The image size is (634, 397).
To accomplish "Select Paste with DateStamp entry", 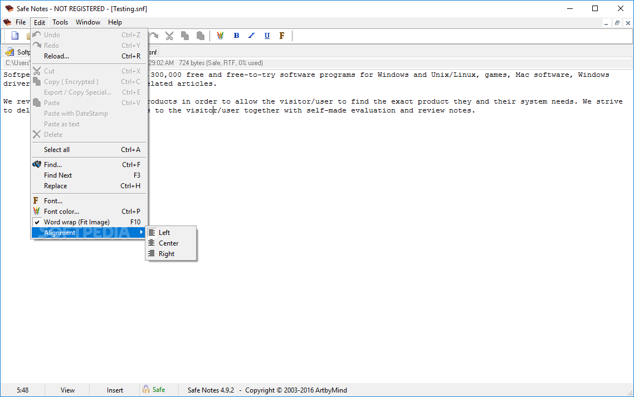I will (x=89, y=113).
